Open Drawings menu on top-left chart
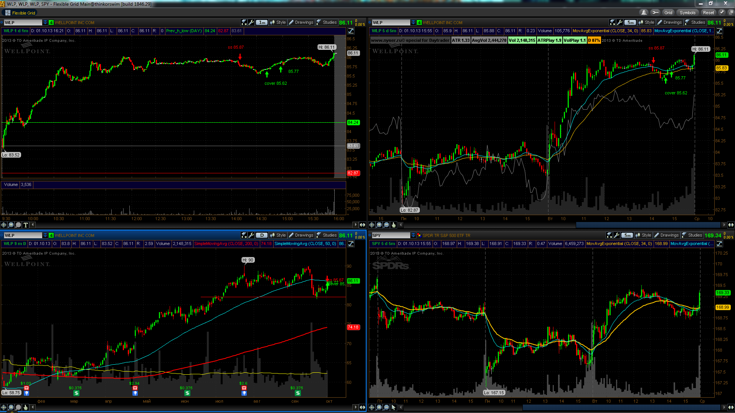The width and height of the screenshot is (735, 413). (301, 23)
